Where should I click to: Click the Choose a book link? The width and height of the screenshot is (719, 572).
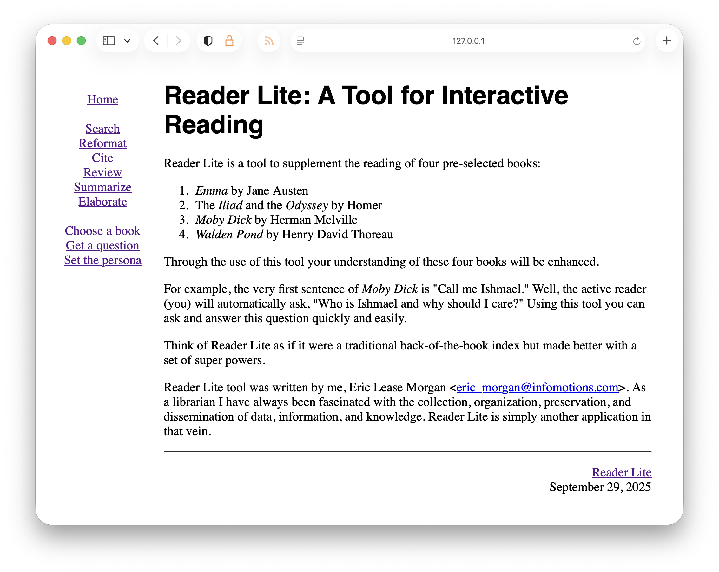tap(103, 231)
